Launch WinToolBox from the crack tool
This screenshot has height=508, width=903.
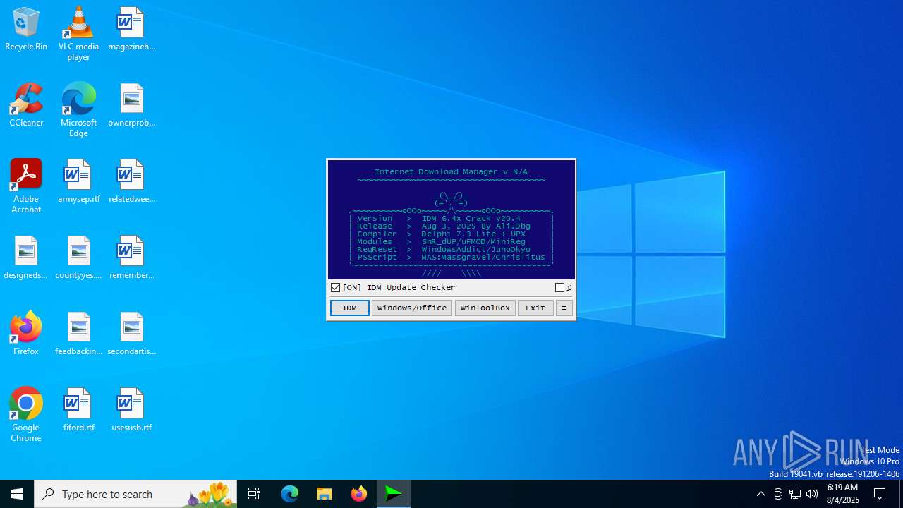[485, 308]
